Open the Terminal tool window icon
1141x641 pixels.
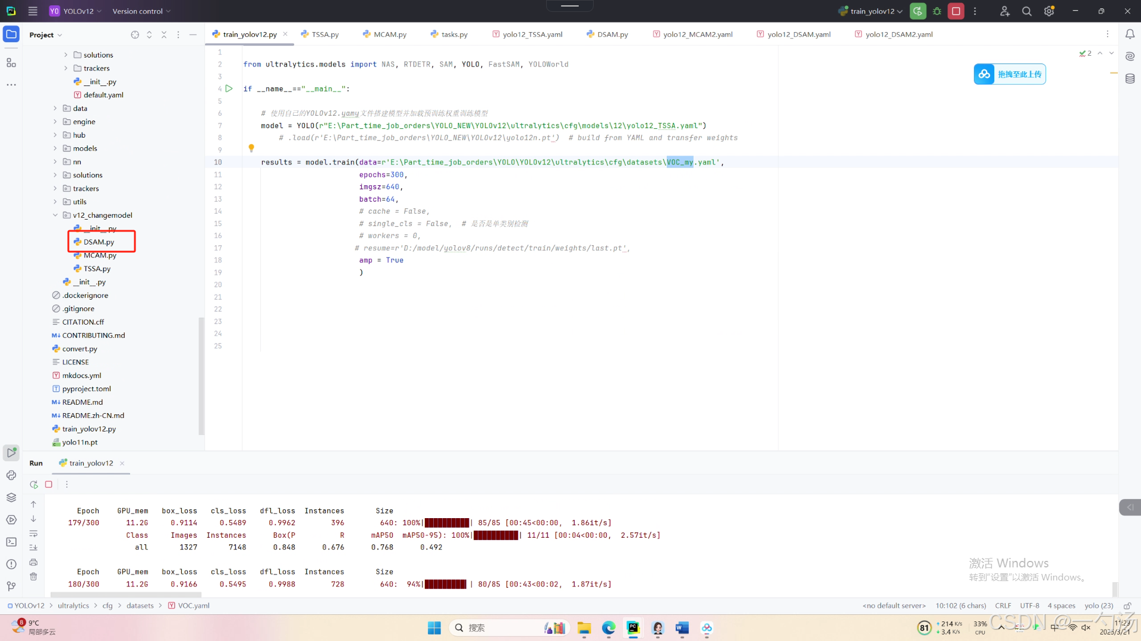pyautogui.click(x=11, y=542)
